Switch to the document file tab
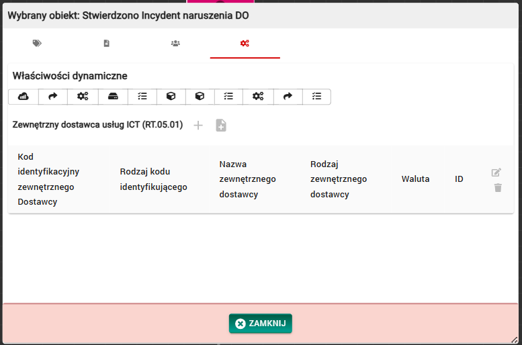This screenshot has width=522, height=345. (x=106, y=44)
